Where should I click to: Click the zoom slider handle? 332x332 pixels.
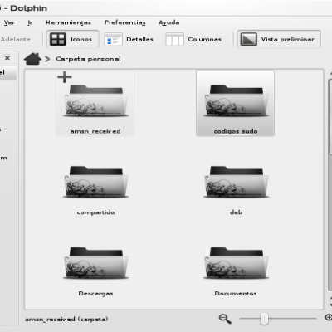(264, 319)
